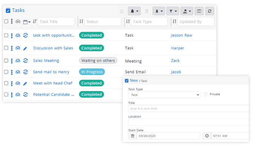253x151 pixels.
Task: View Meet with head Chef via binoculars
Action: (x=18, y=83)
